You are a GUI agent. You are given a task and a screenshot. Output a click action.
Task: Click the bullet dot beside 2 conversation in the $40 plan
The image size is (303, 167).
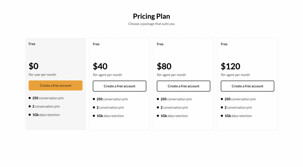(94, 107)
